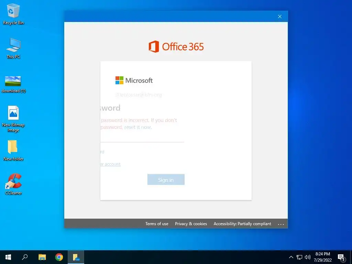This screenshot has height=264, width=352.
Task: Click the Microsoft logo in sign-in card
Action: pyautogui.click(x=134, y=80)
